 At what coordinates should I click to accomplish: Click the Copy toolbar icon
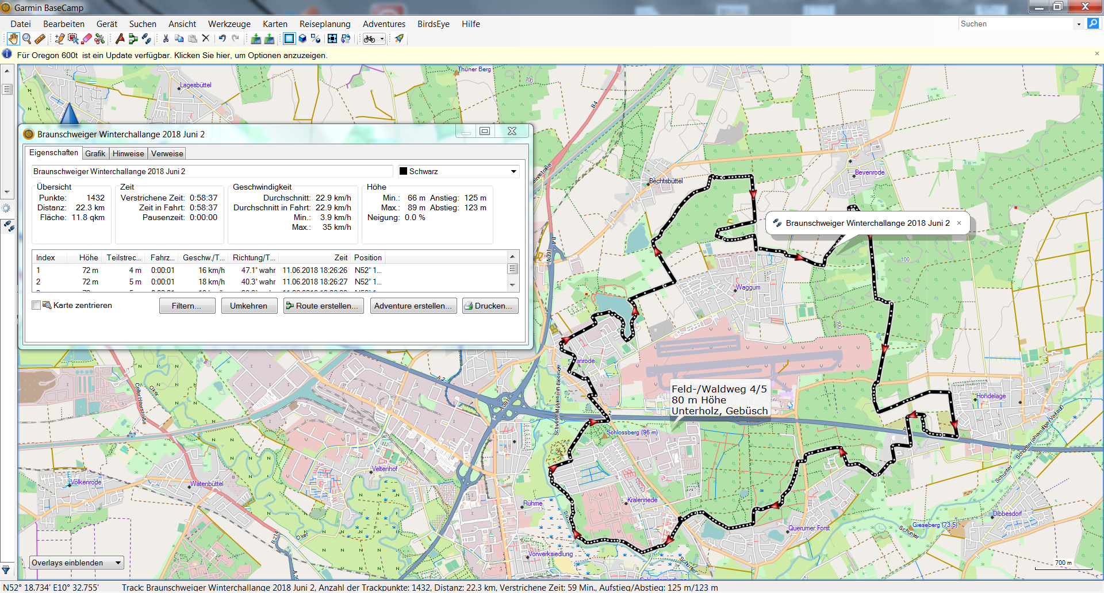(179, 39)
